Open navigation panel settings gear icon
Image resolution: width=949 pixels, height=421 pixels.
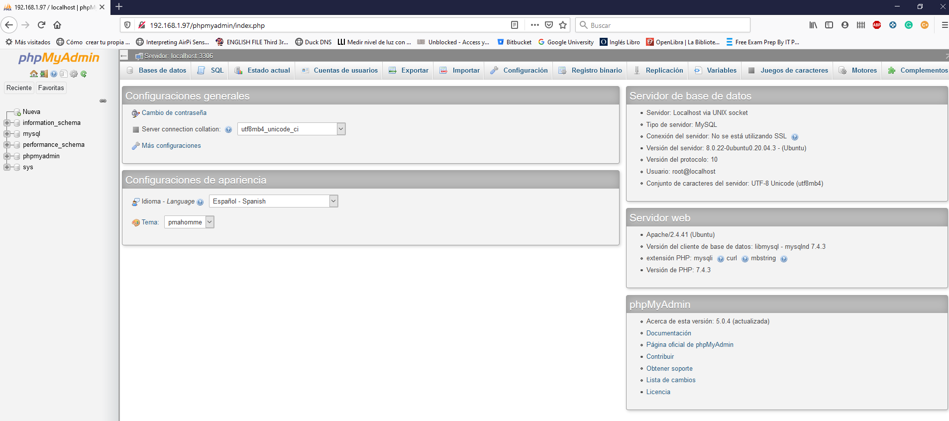(x=74, y=74)
